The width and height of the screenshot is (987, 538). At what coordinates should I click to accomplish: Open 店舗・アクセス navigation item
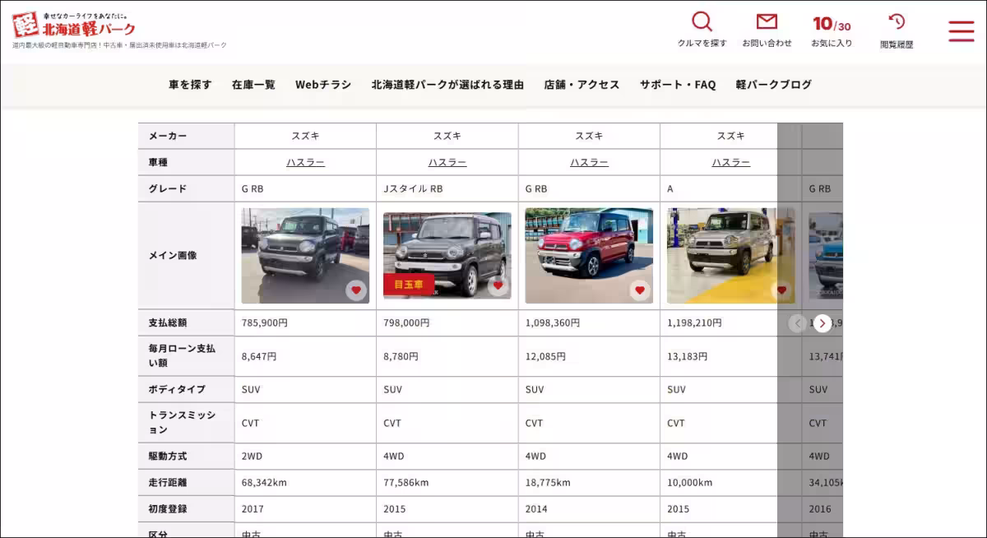[x=582, y=85]
